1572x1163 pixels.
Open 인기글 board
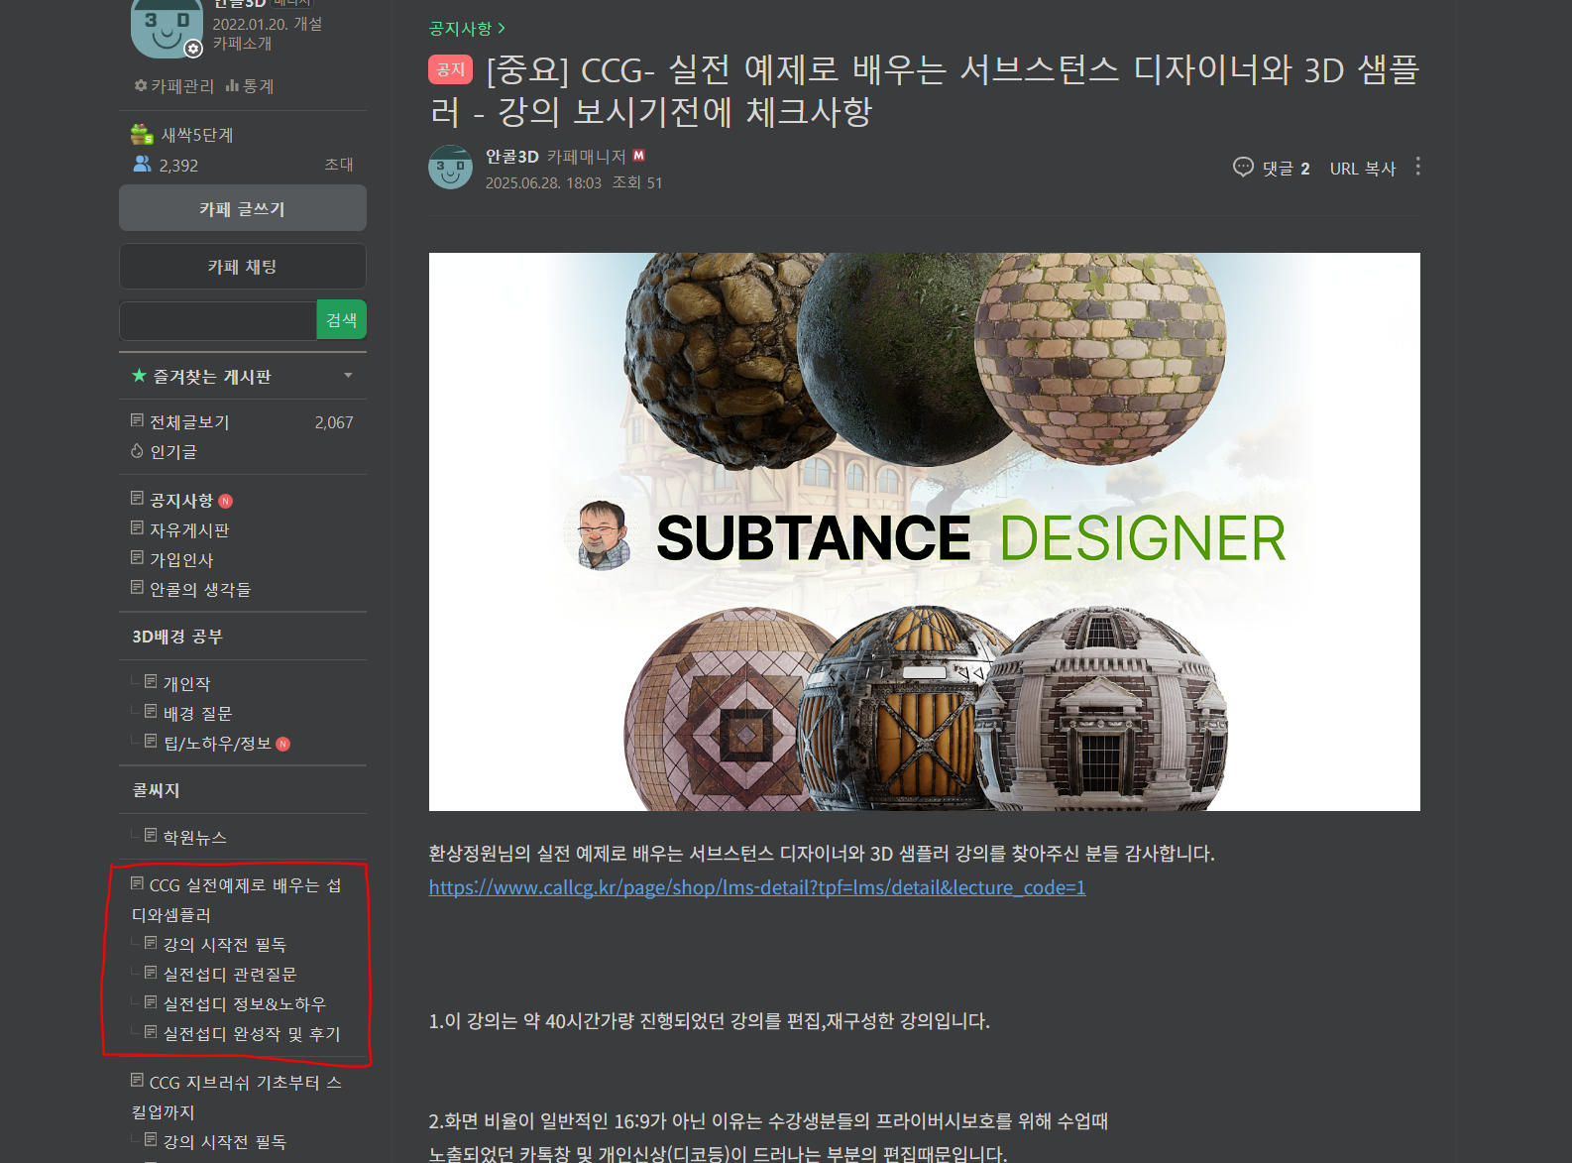coord(173,452)
